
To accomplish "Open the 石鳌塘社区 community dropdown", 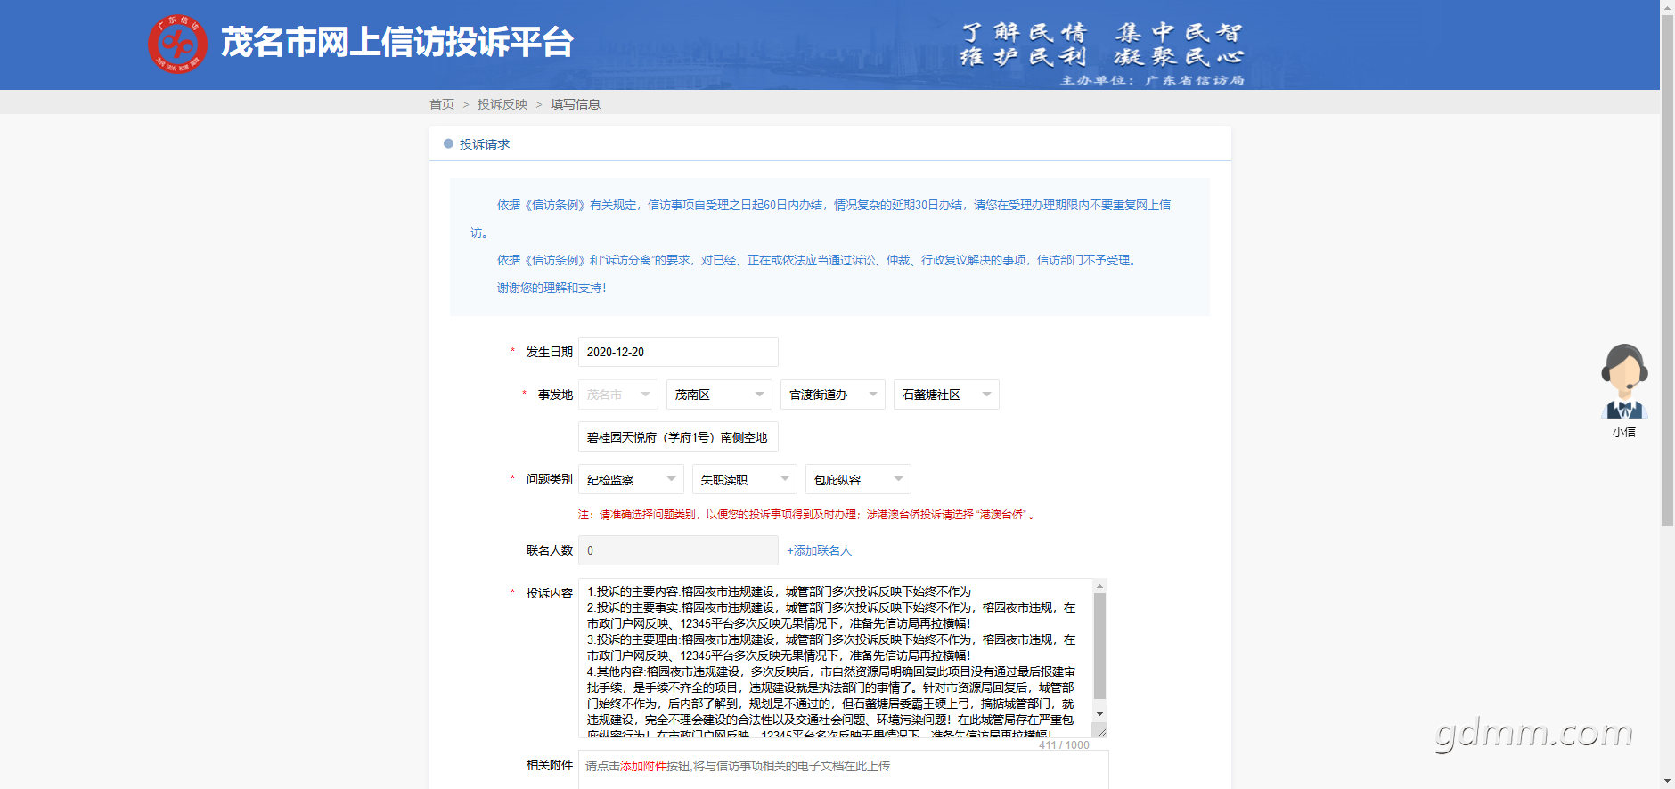I will click(946, 394).
